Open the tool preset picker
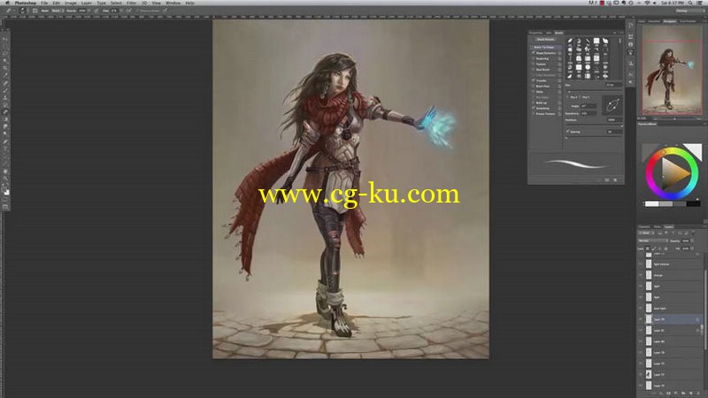This screenshot has width=708, height=398. (x=10, y=11)
